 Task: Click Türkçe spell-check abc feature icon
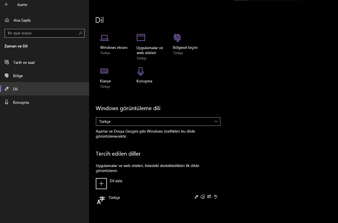pyautogui.click(x=215, y=197)
